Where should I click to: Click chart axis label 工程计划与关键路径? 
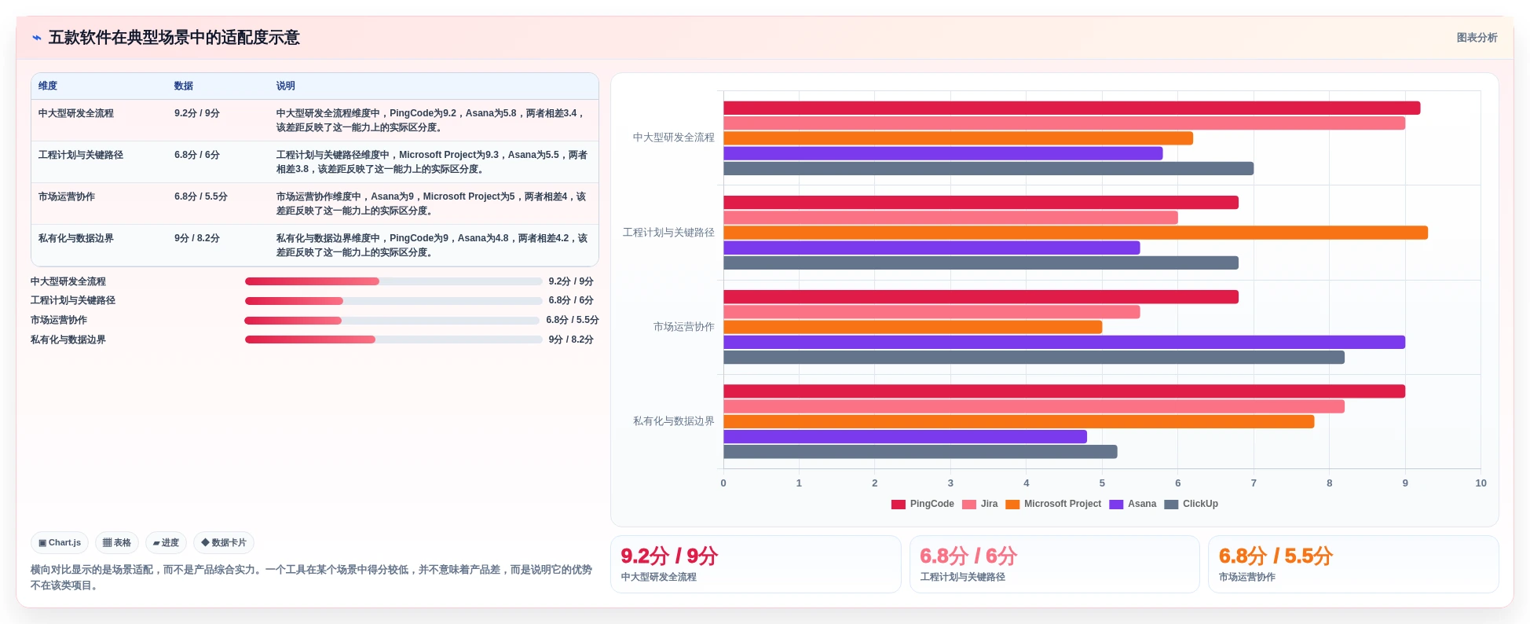[669, 233]
